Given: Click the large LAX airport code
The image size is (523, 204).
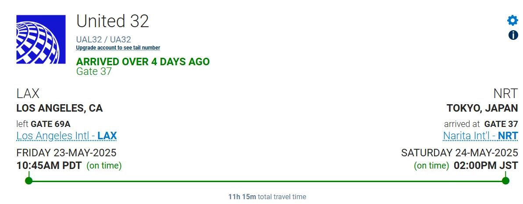Looking at the screenshot, I should (28, 94).
